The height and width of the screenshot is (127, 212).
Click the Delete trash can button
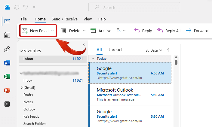(71, 31)
